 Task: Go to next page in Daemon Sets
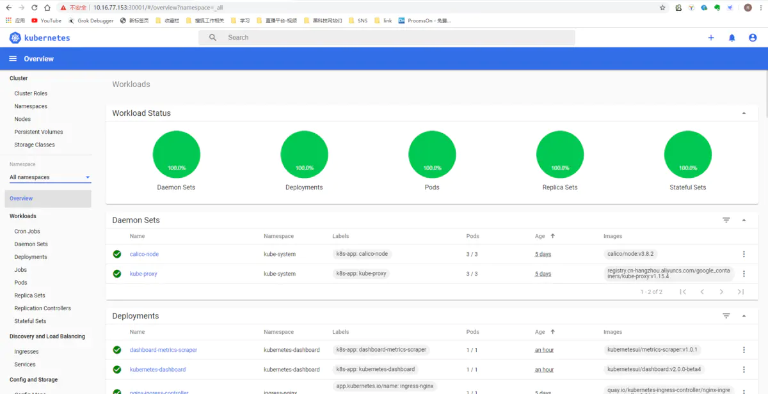pos(721,292)
